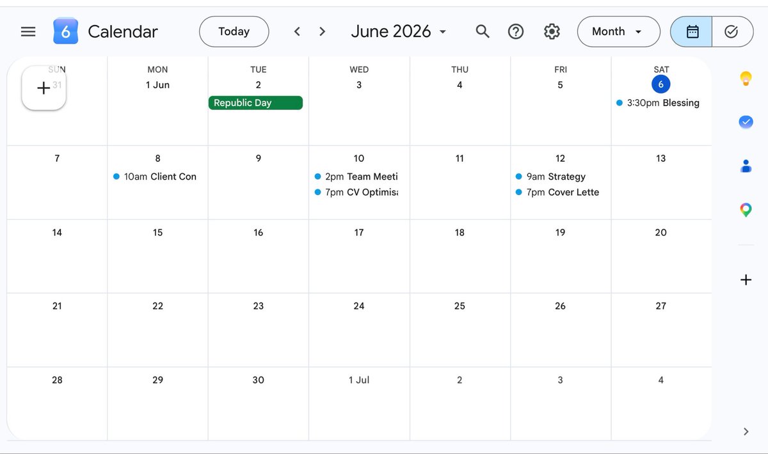The width and height of the screenshot is (768, 454).
Task: Open the Month view dropdown
Action: (x=618, y=31)
